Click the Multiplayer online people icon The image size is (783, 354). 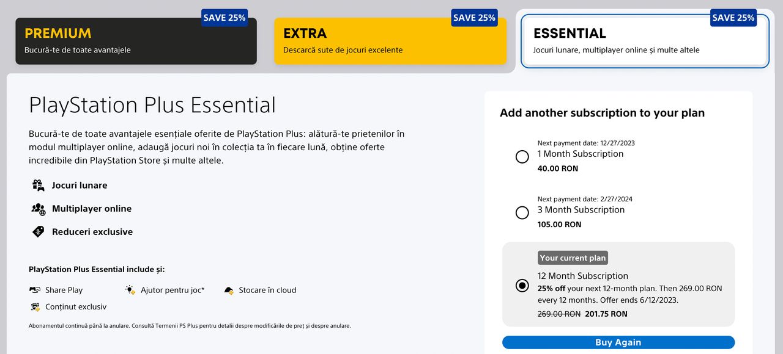point(39,209)
